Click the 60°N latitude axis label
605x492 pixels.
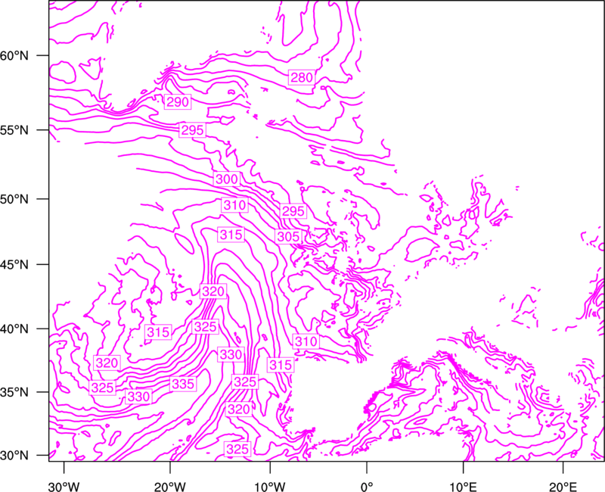(14, 55)
